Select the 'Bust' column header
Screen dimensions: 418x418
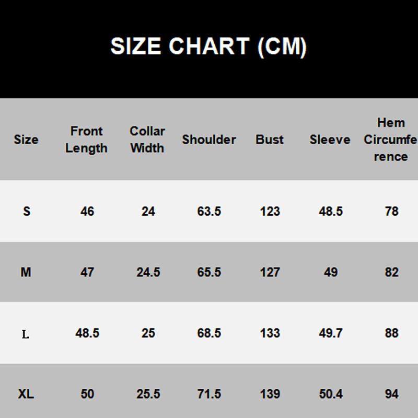[270, 140]
